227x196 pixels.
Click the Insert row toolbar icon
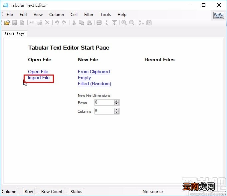[x=32, y=23]
